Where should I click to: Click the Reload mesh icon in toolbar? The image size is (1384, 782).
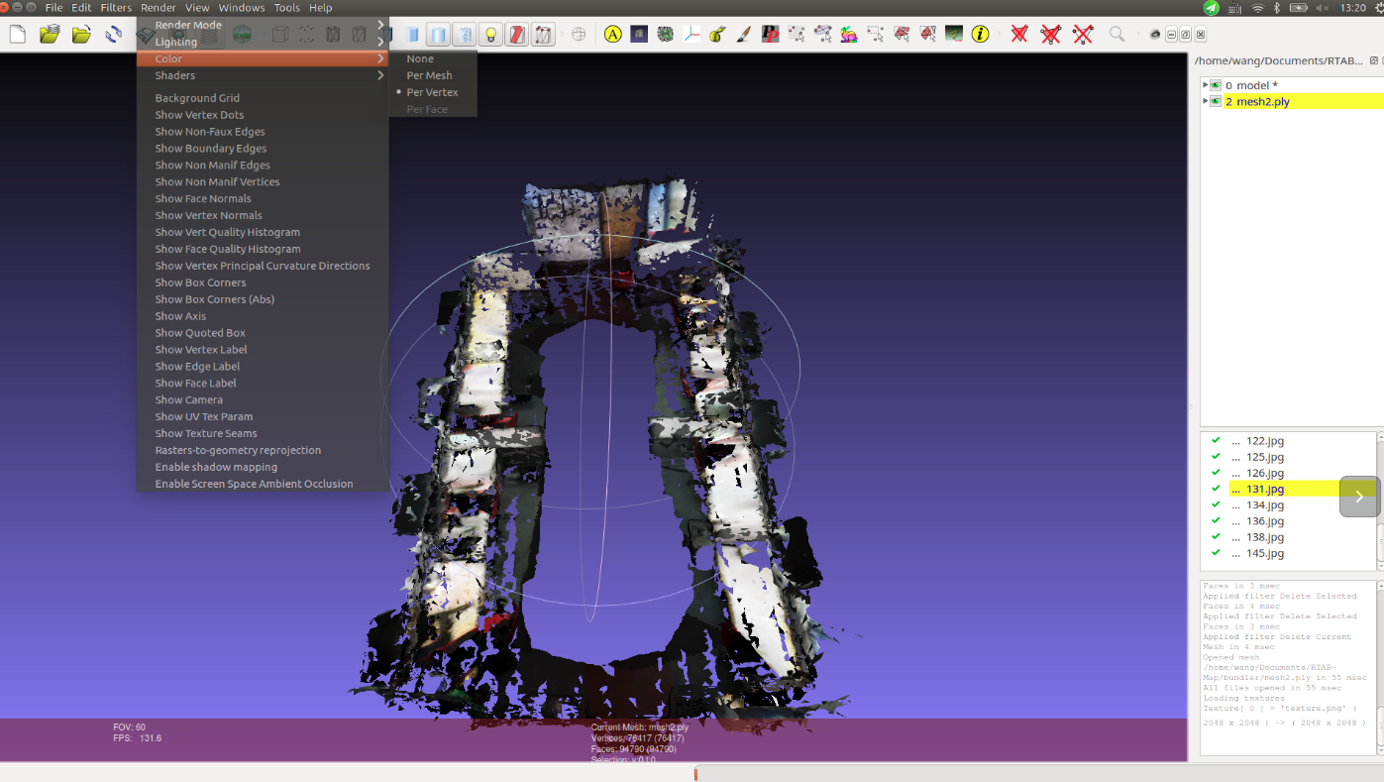114,35
